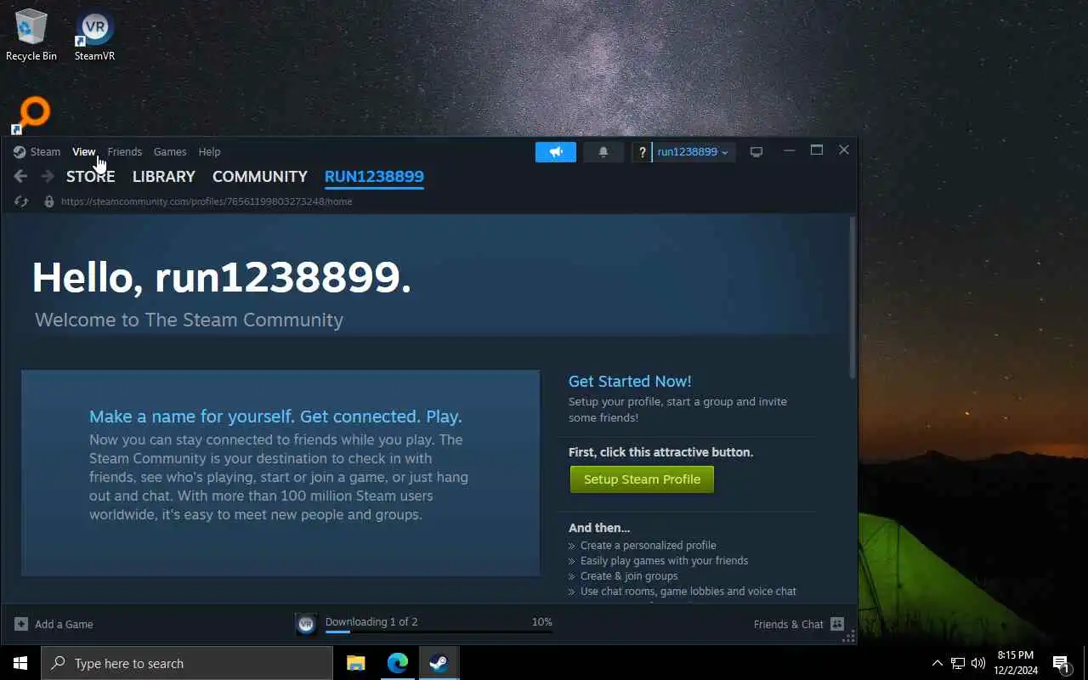This screenshot has height=680, width=1088.
Task: Click "Welcome to The Steam Community" text
Action: 189,320
